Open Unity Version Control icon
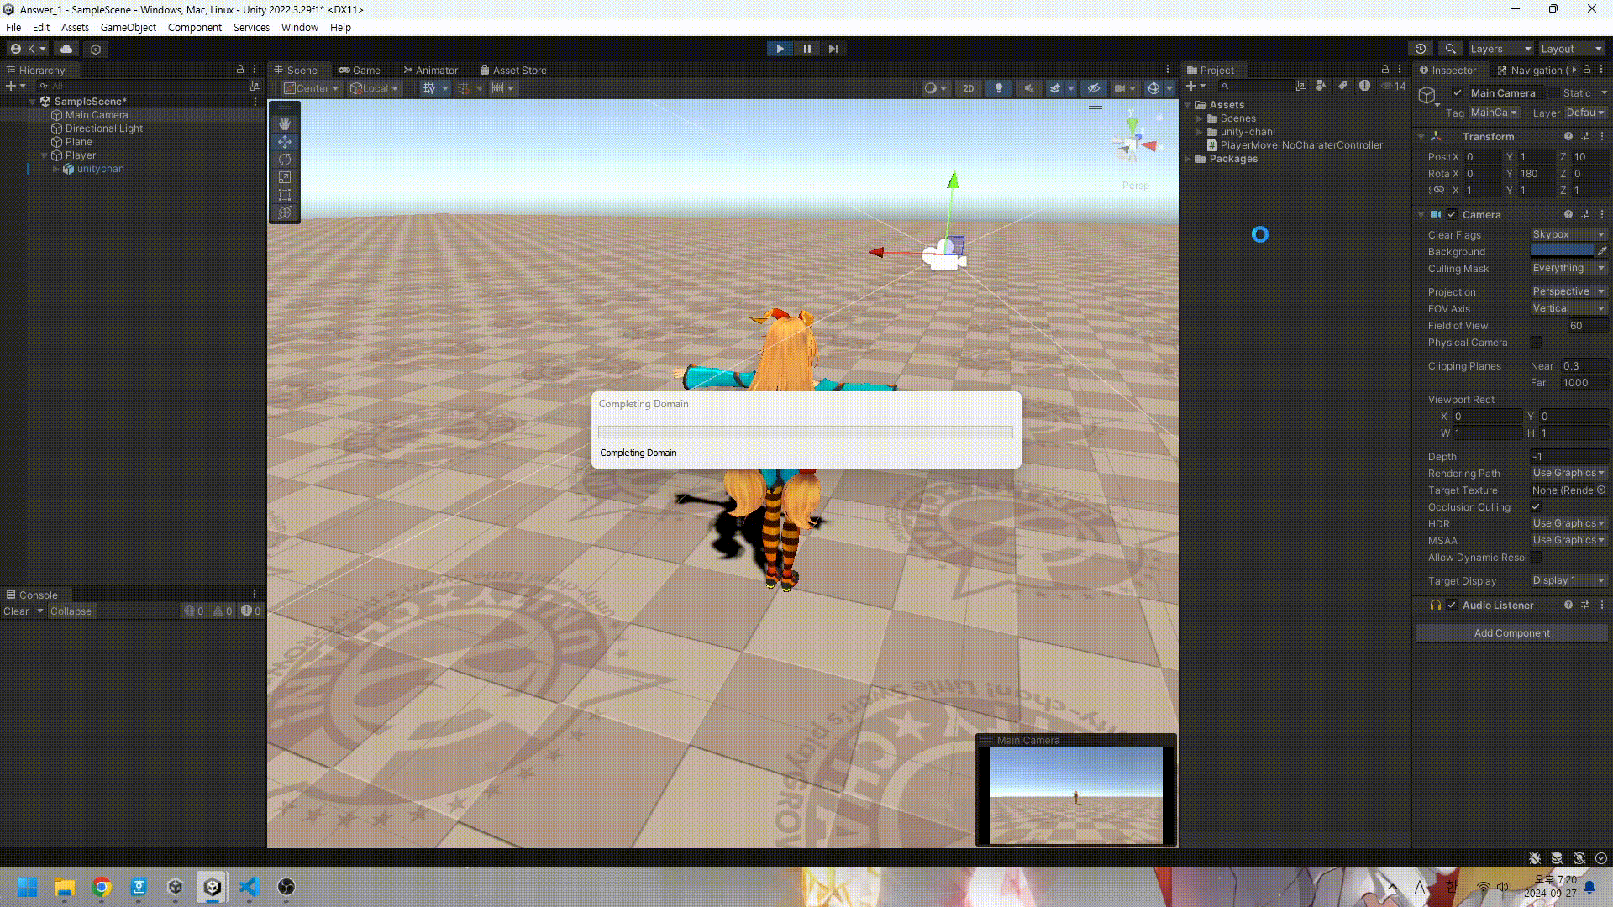This screenshot has height=907, width=1613. coord(96,49)
